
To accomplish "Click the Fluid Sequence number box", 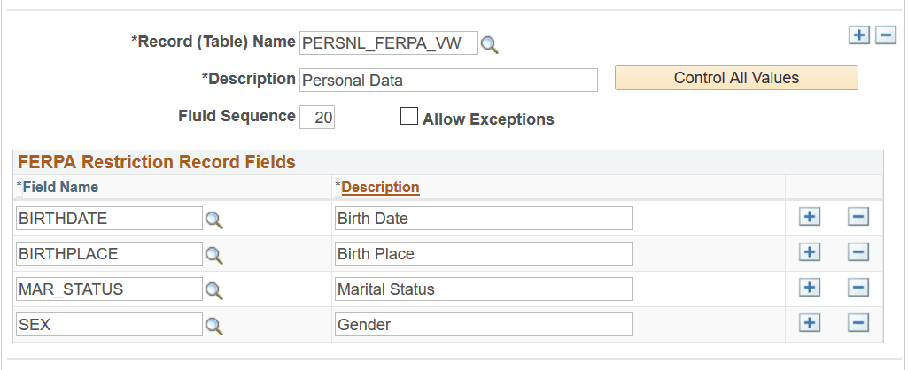I will pos(317,118).
